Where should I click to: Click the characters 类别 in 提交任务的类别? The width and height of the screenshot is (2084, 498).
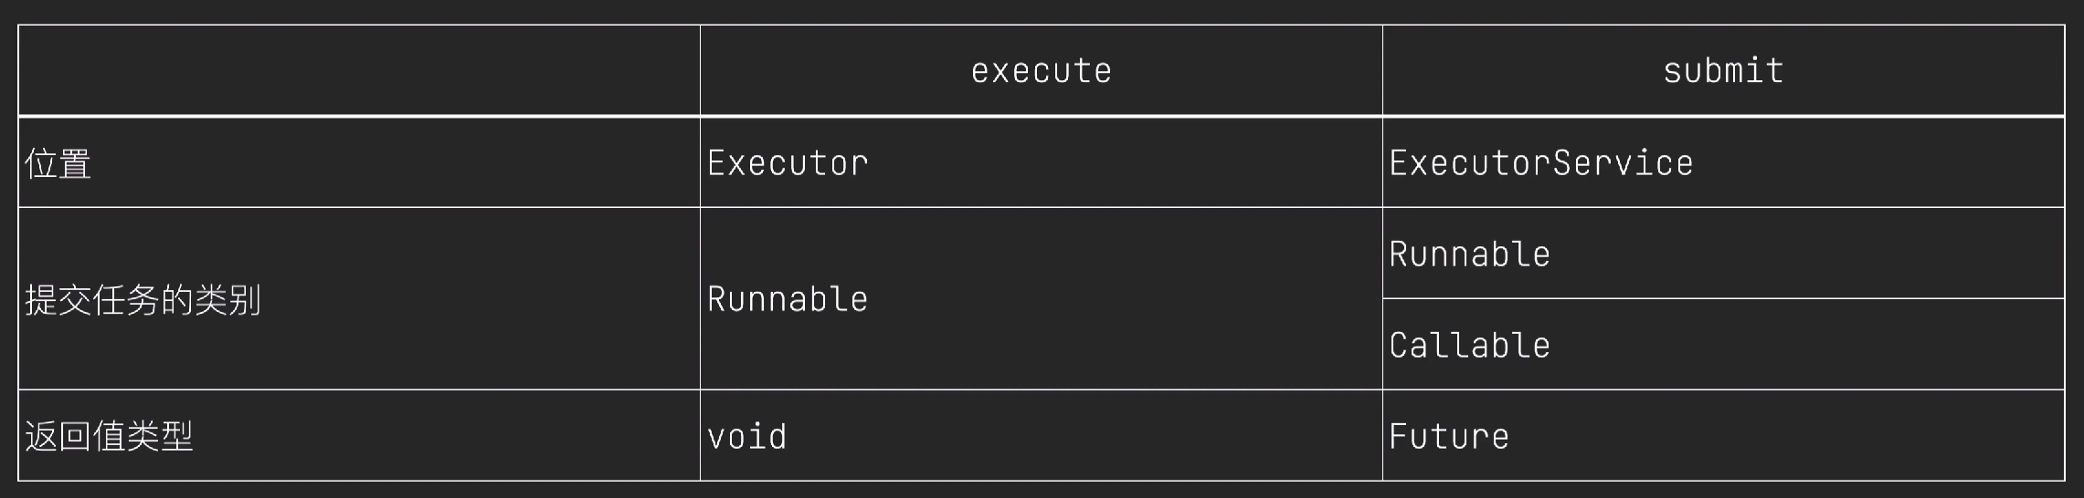(x=228, y=300)
